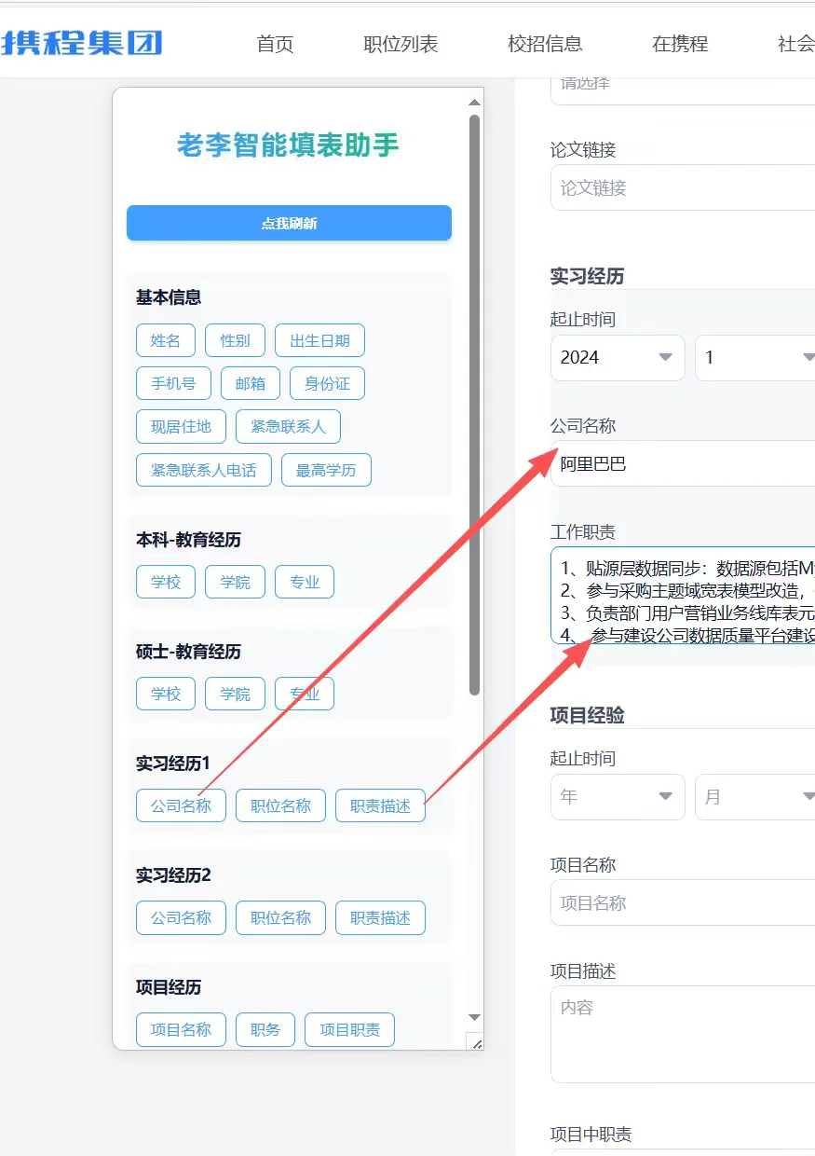Click the 请选择 dropdown at top
The height and width of the screenshot is (1156, 815).
click(x=683, y=90)
